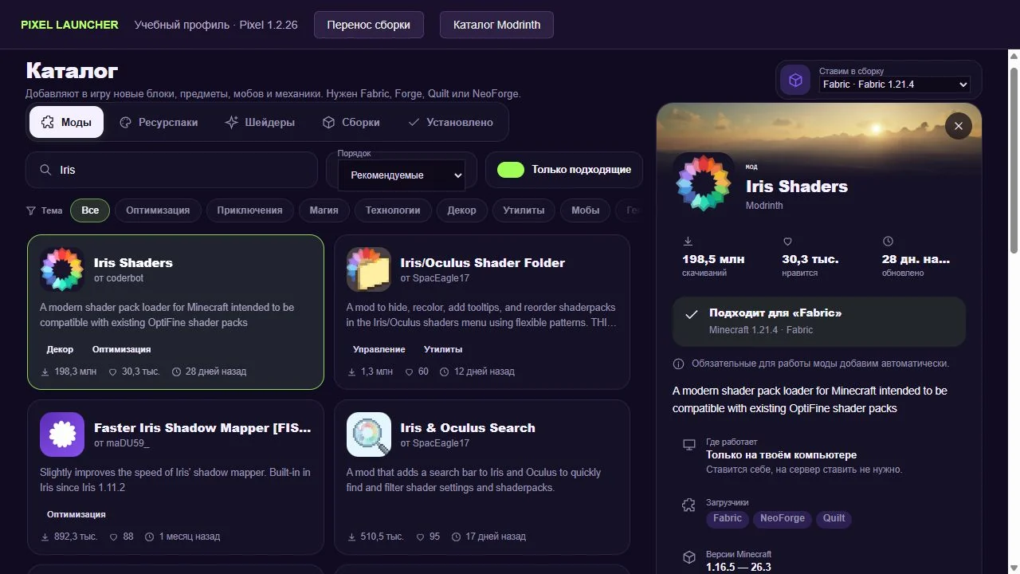Select the Оптимизация theme filter chip
Screen dimensions: 1020x574
[158, 210]
